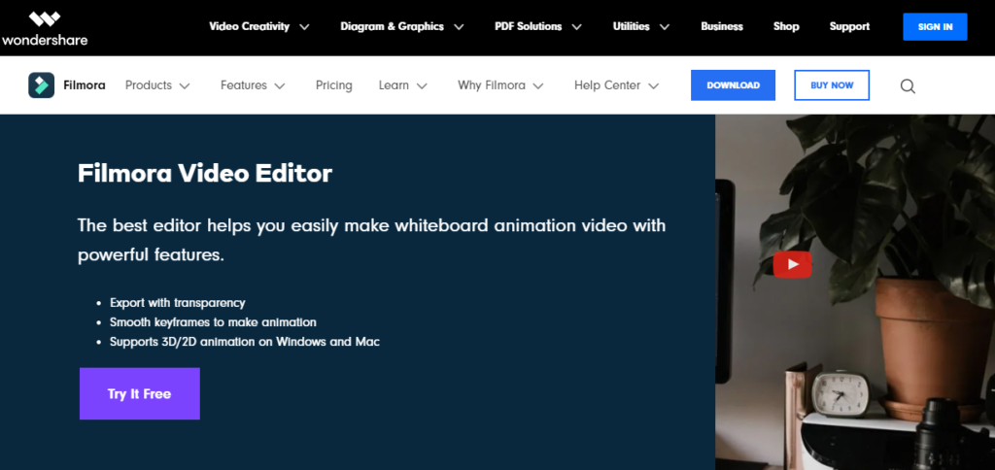This screenshot has width=995, height=470.
Task: Open the Help Center menu label
Action: point(607,85)
